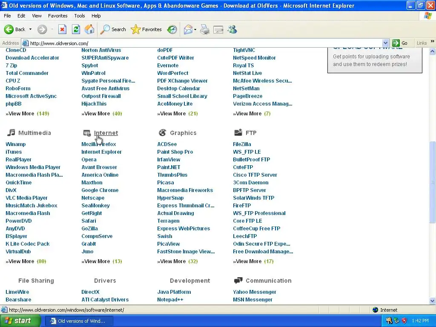The image size is (436, 327).
Task: View more FTP software (17)
Action: [253, 261]
